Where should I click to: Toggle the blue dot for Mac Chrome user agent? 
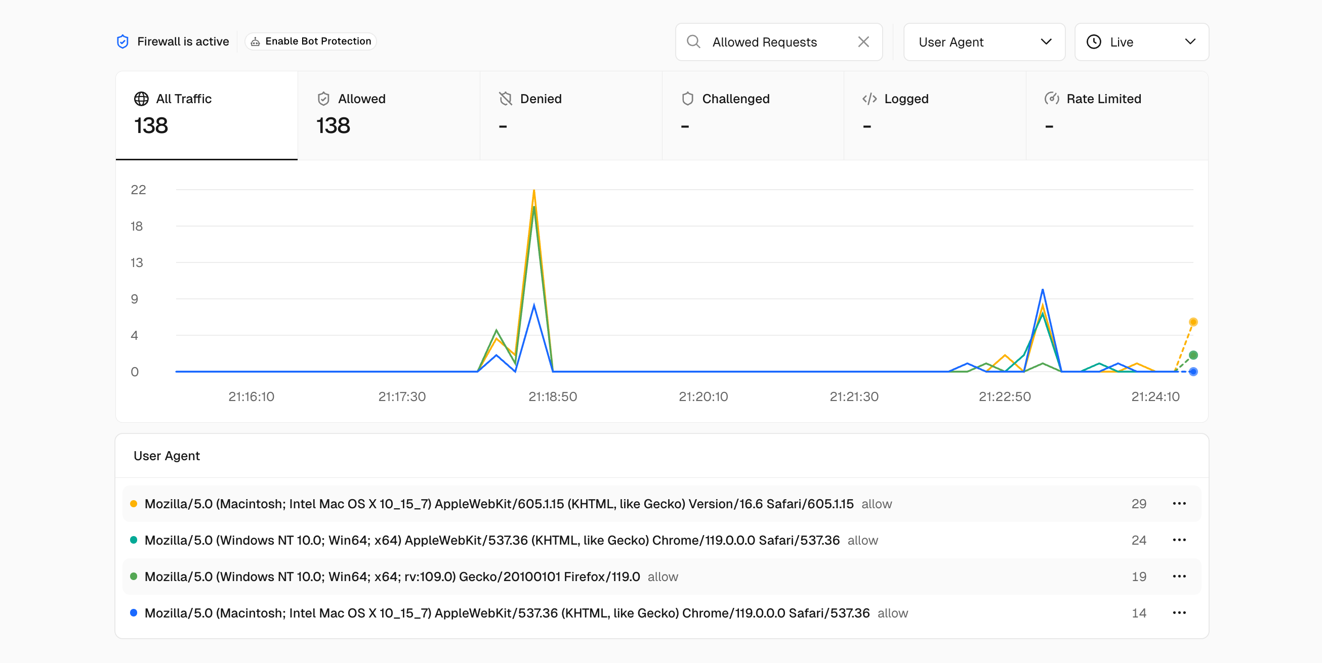pos(134,613)
